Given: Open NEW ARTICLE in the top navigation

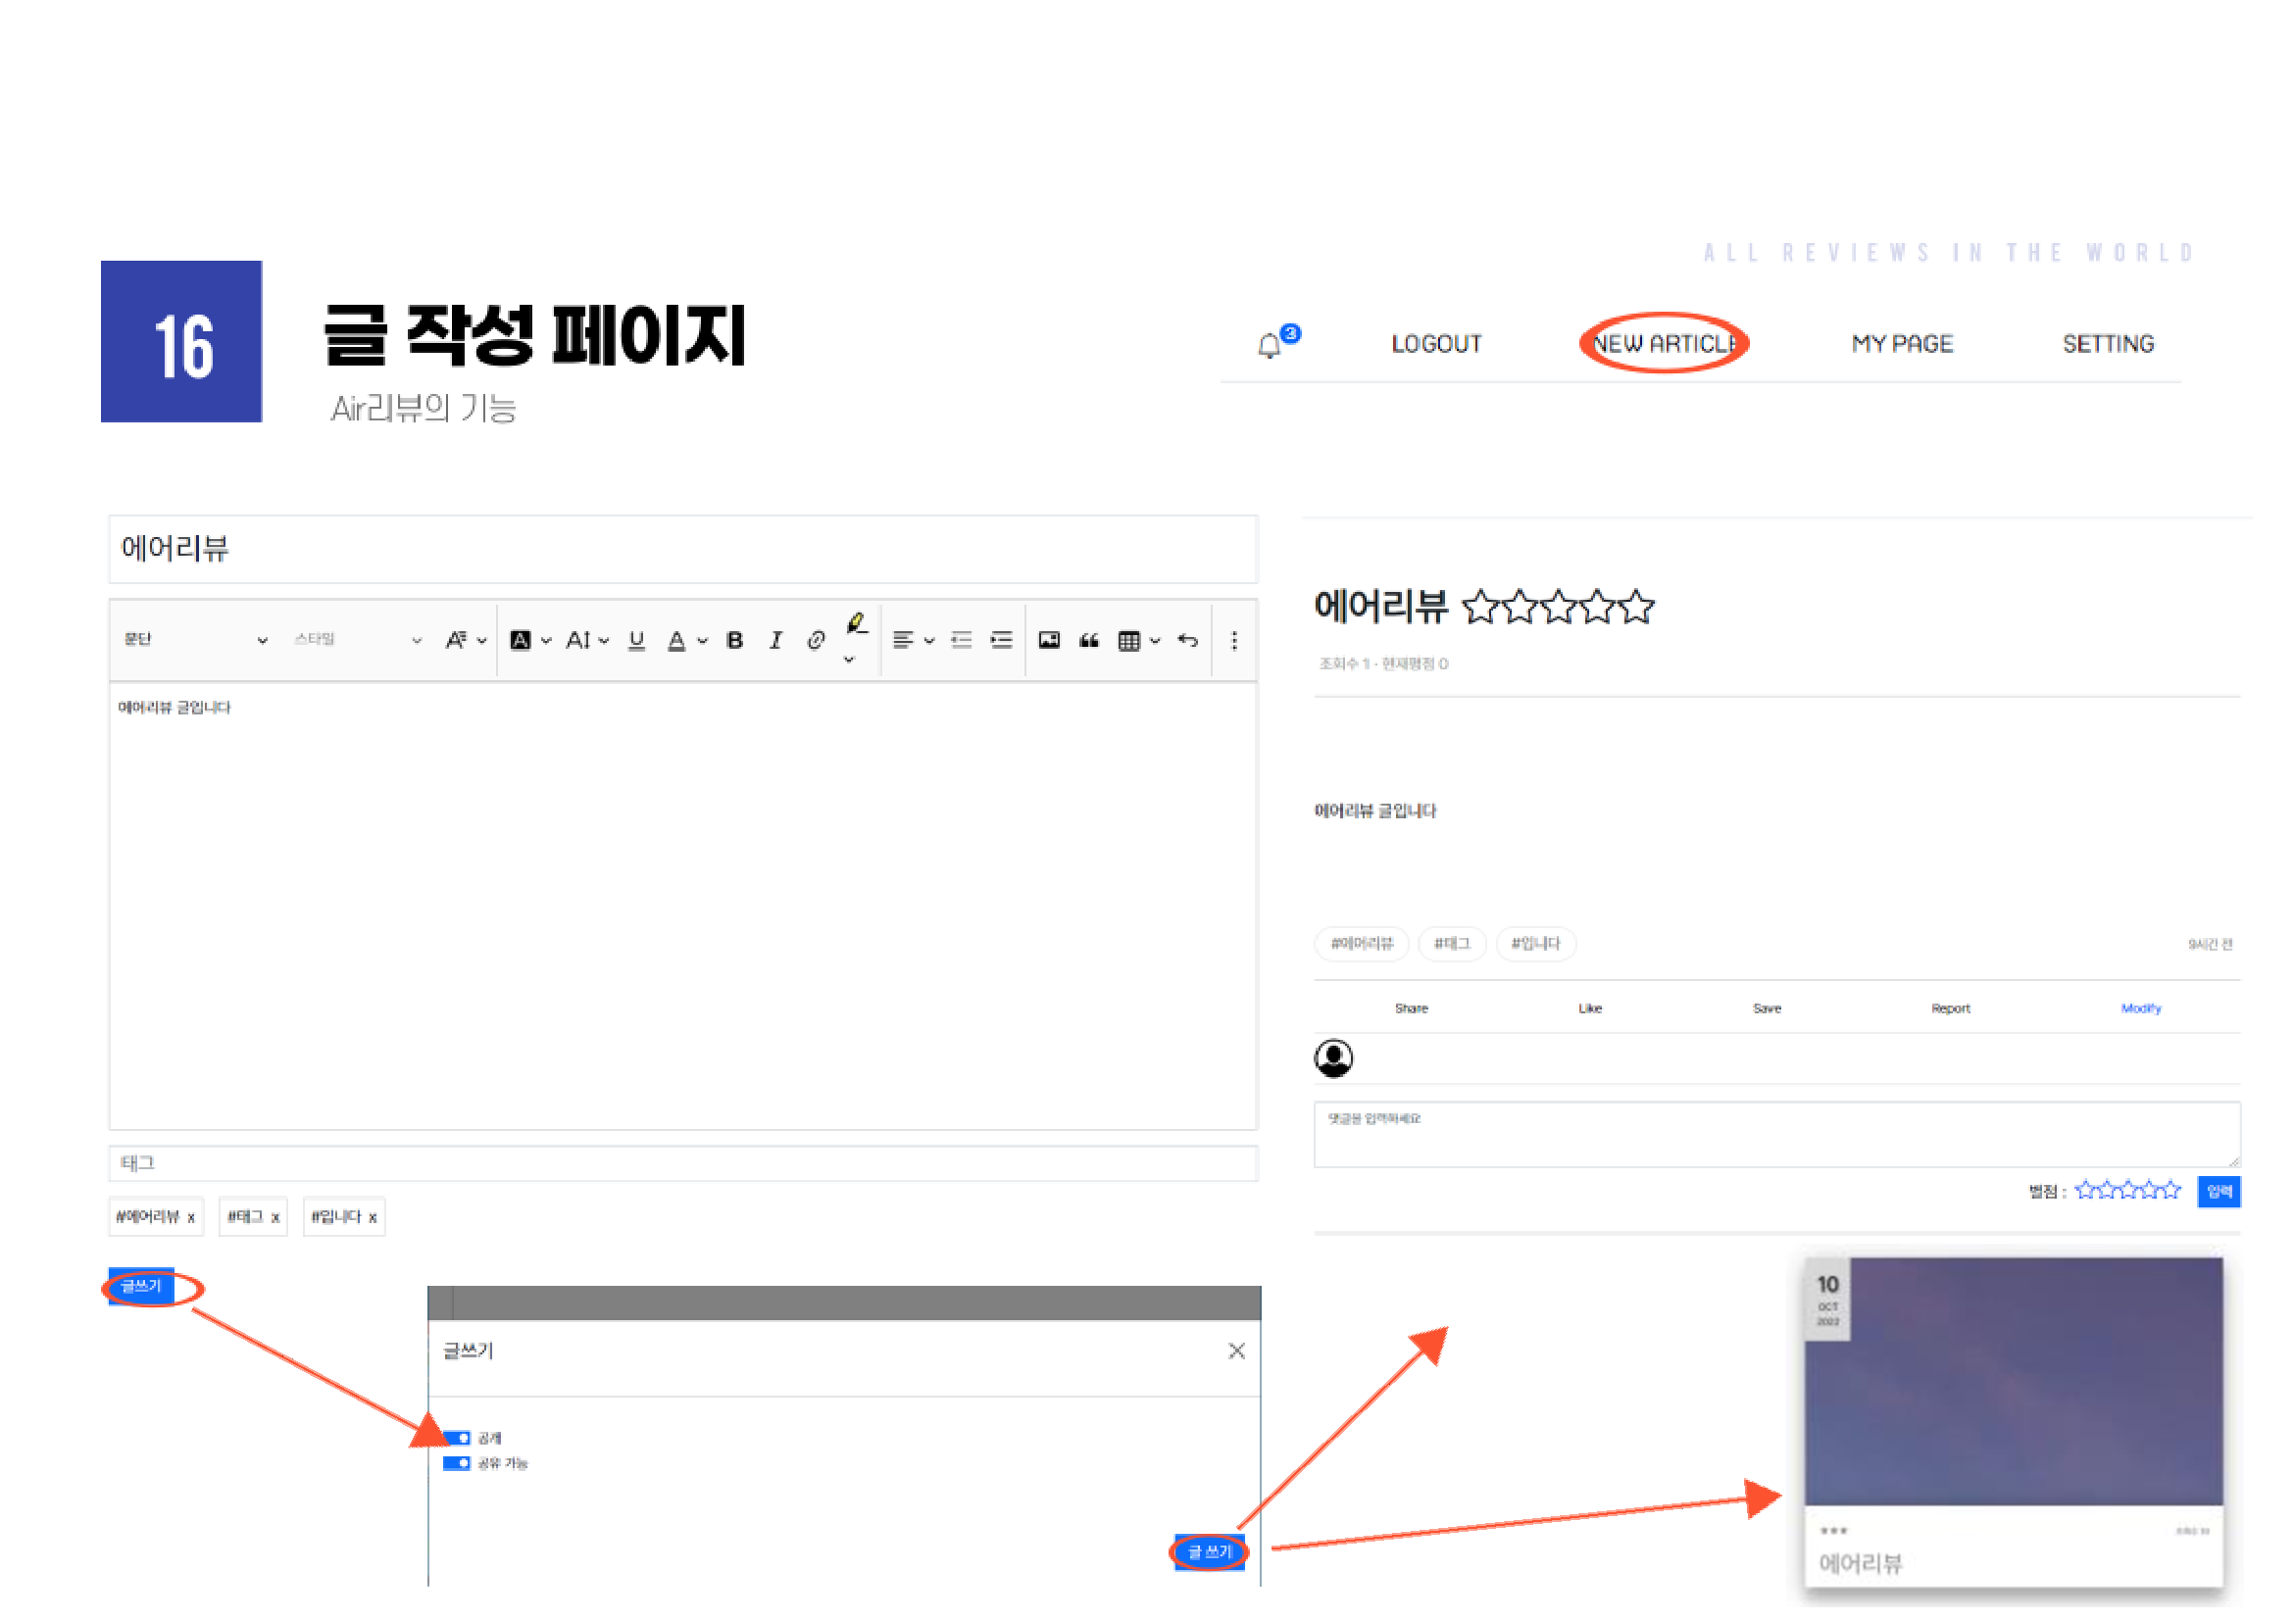Looking at the screenshot, I should click(1664, 344).
